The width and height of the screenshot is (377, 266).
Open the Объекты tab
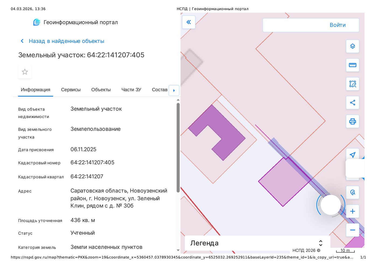[101, 90]
